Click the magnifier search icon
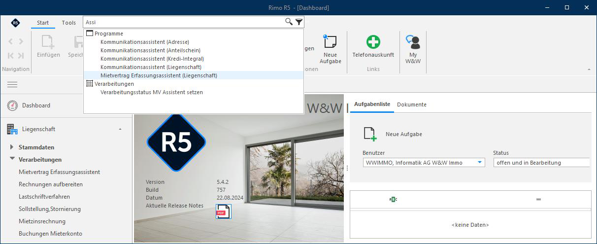 click(x=289, y=22)
